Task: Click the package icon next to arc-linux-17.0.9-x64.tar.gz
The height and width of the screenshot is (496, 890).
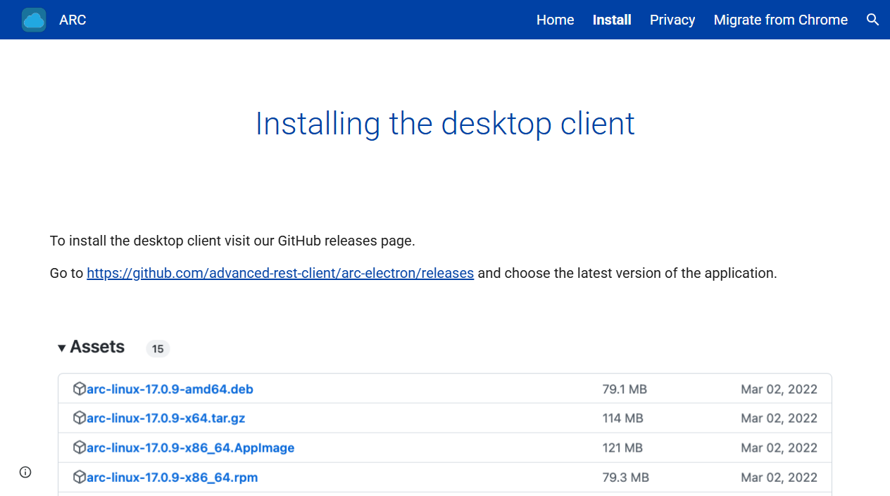Action: (x=78, y=418)
